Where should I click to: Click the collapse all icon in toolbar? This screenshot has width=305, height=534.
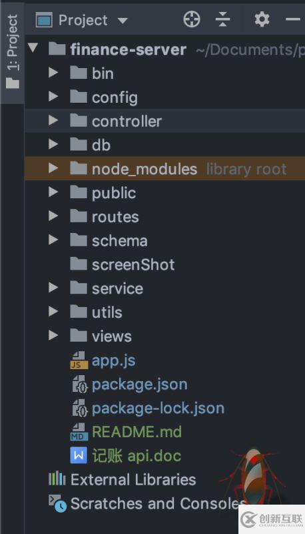click(x=223, y=19)
